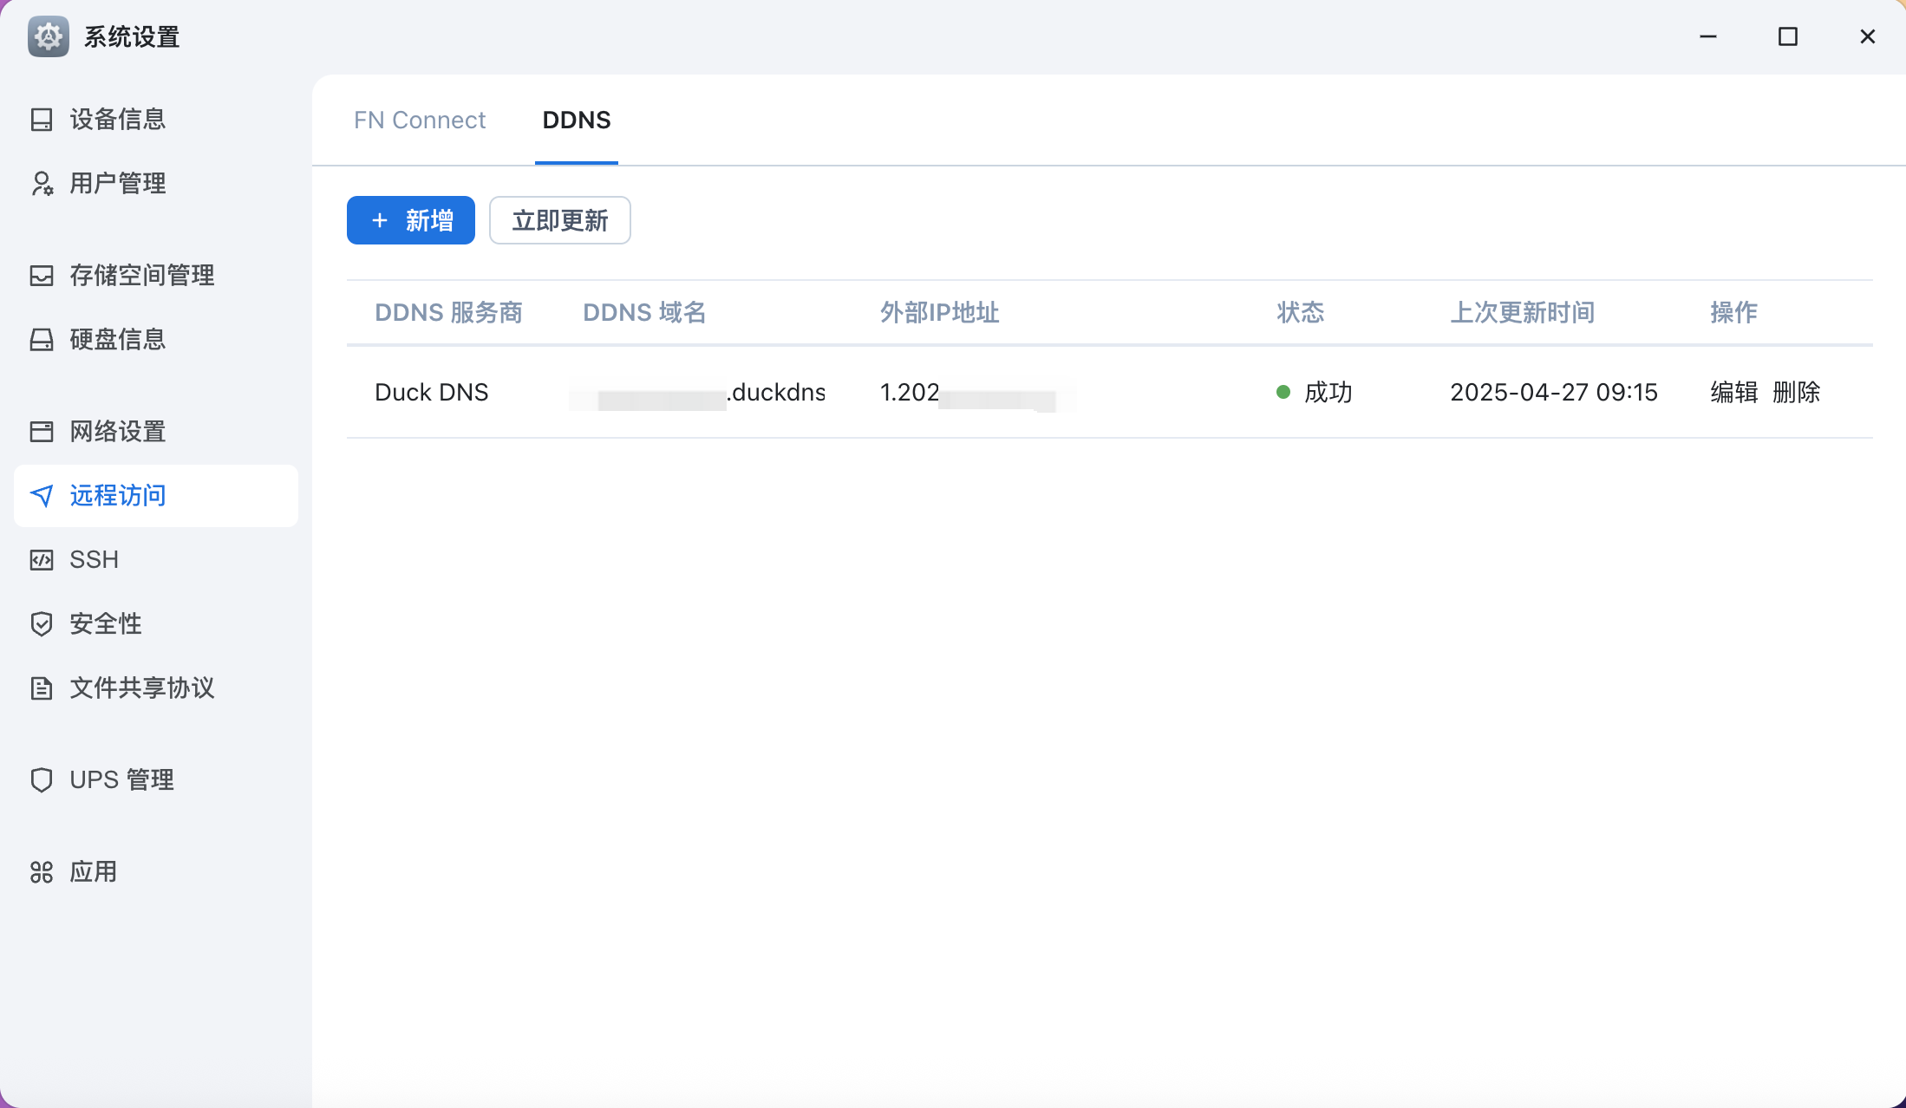This screenshot has height=1108, width=1906.
Task: Click the 成功 status text
Action: [x=1328, y=393]
